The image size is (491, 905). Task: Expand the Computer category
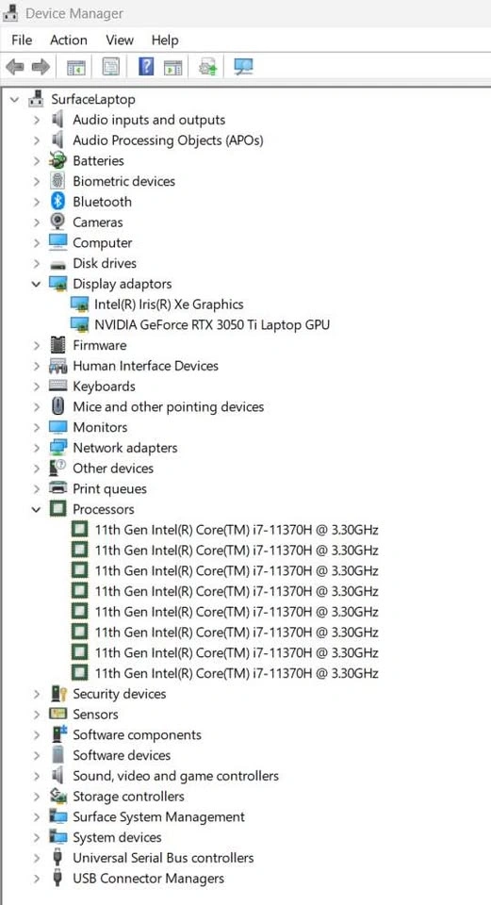tap(37, 242)
